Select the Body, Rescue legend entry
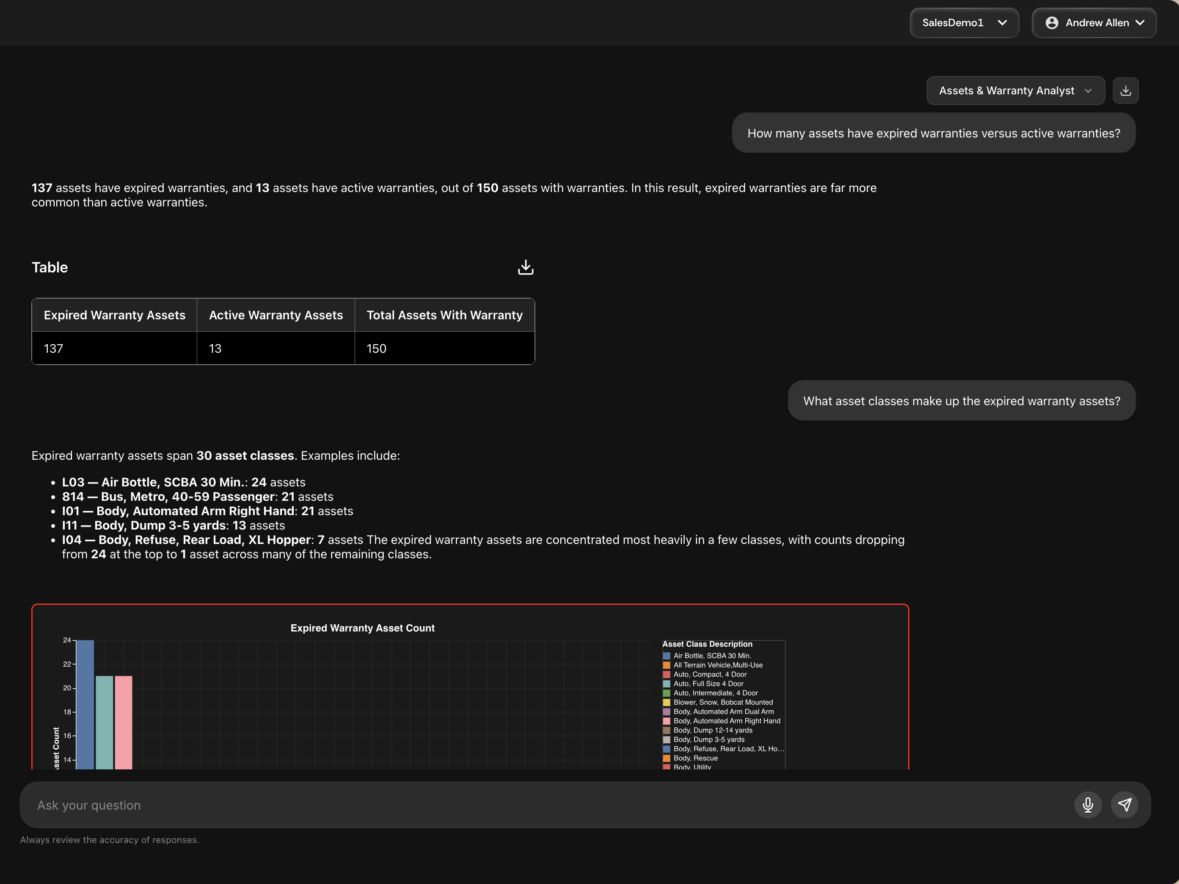Viewport: 1179px width, 884px height. tap(690, 758)
